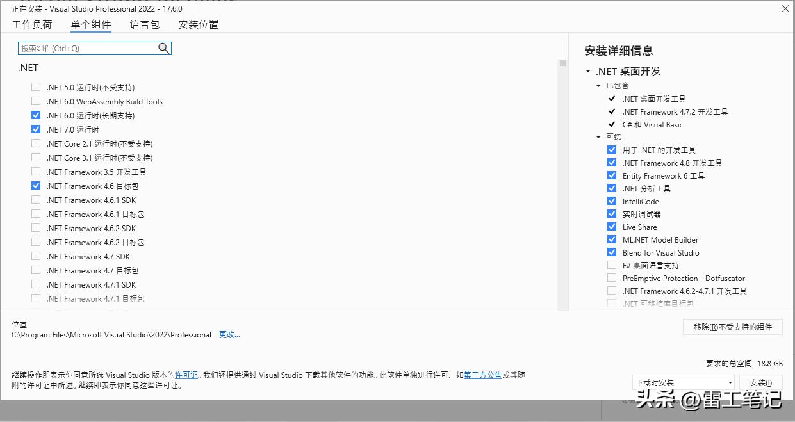Click the component list scrollbar
Screen dimensions: 795x422
click(x=562, y=64)
